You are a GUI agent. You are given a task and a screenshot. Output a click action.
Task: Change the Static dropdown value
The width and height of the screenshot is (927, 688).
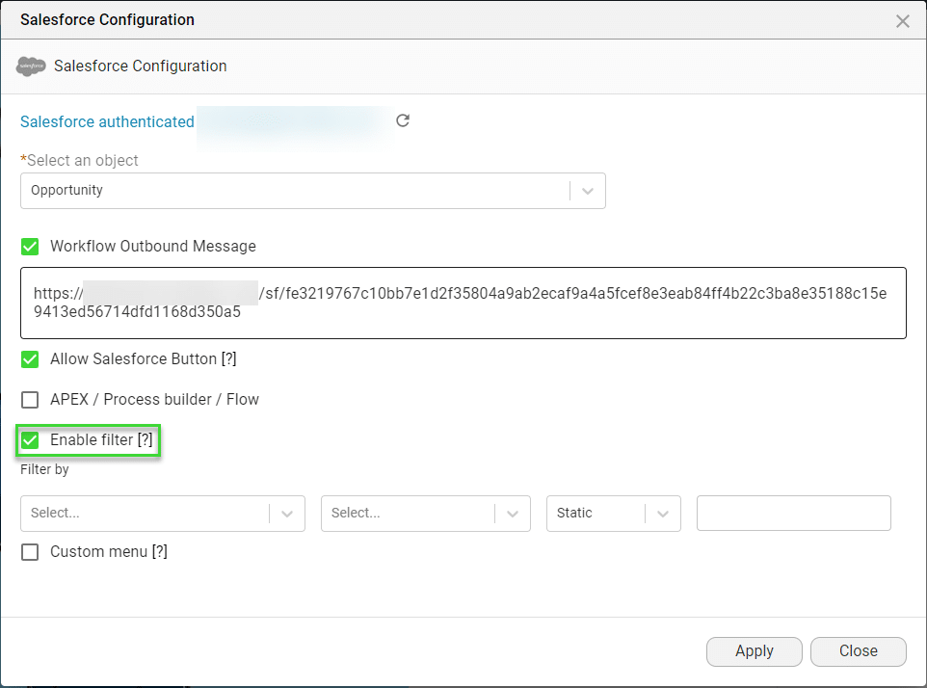[x=663, y=513]
